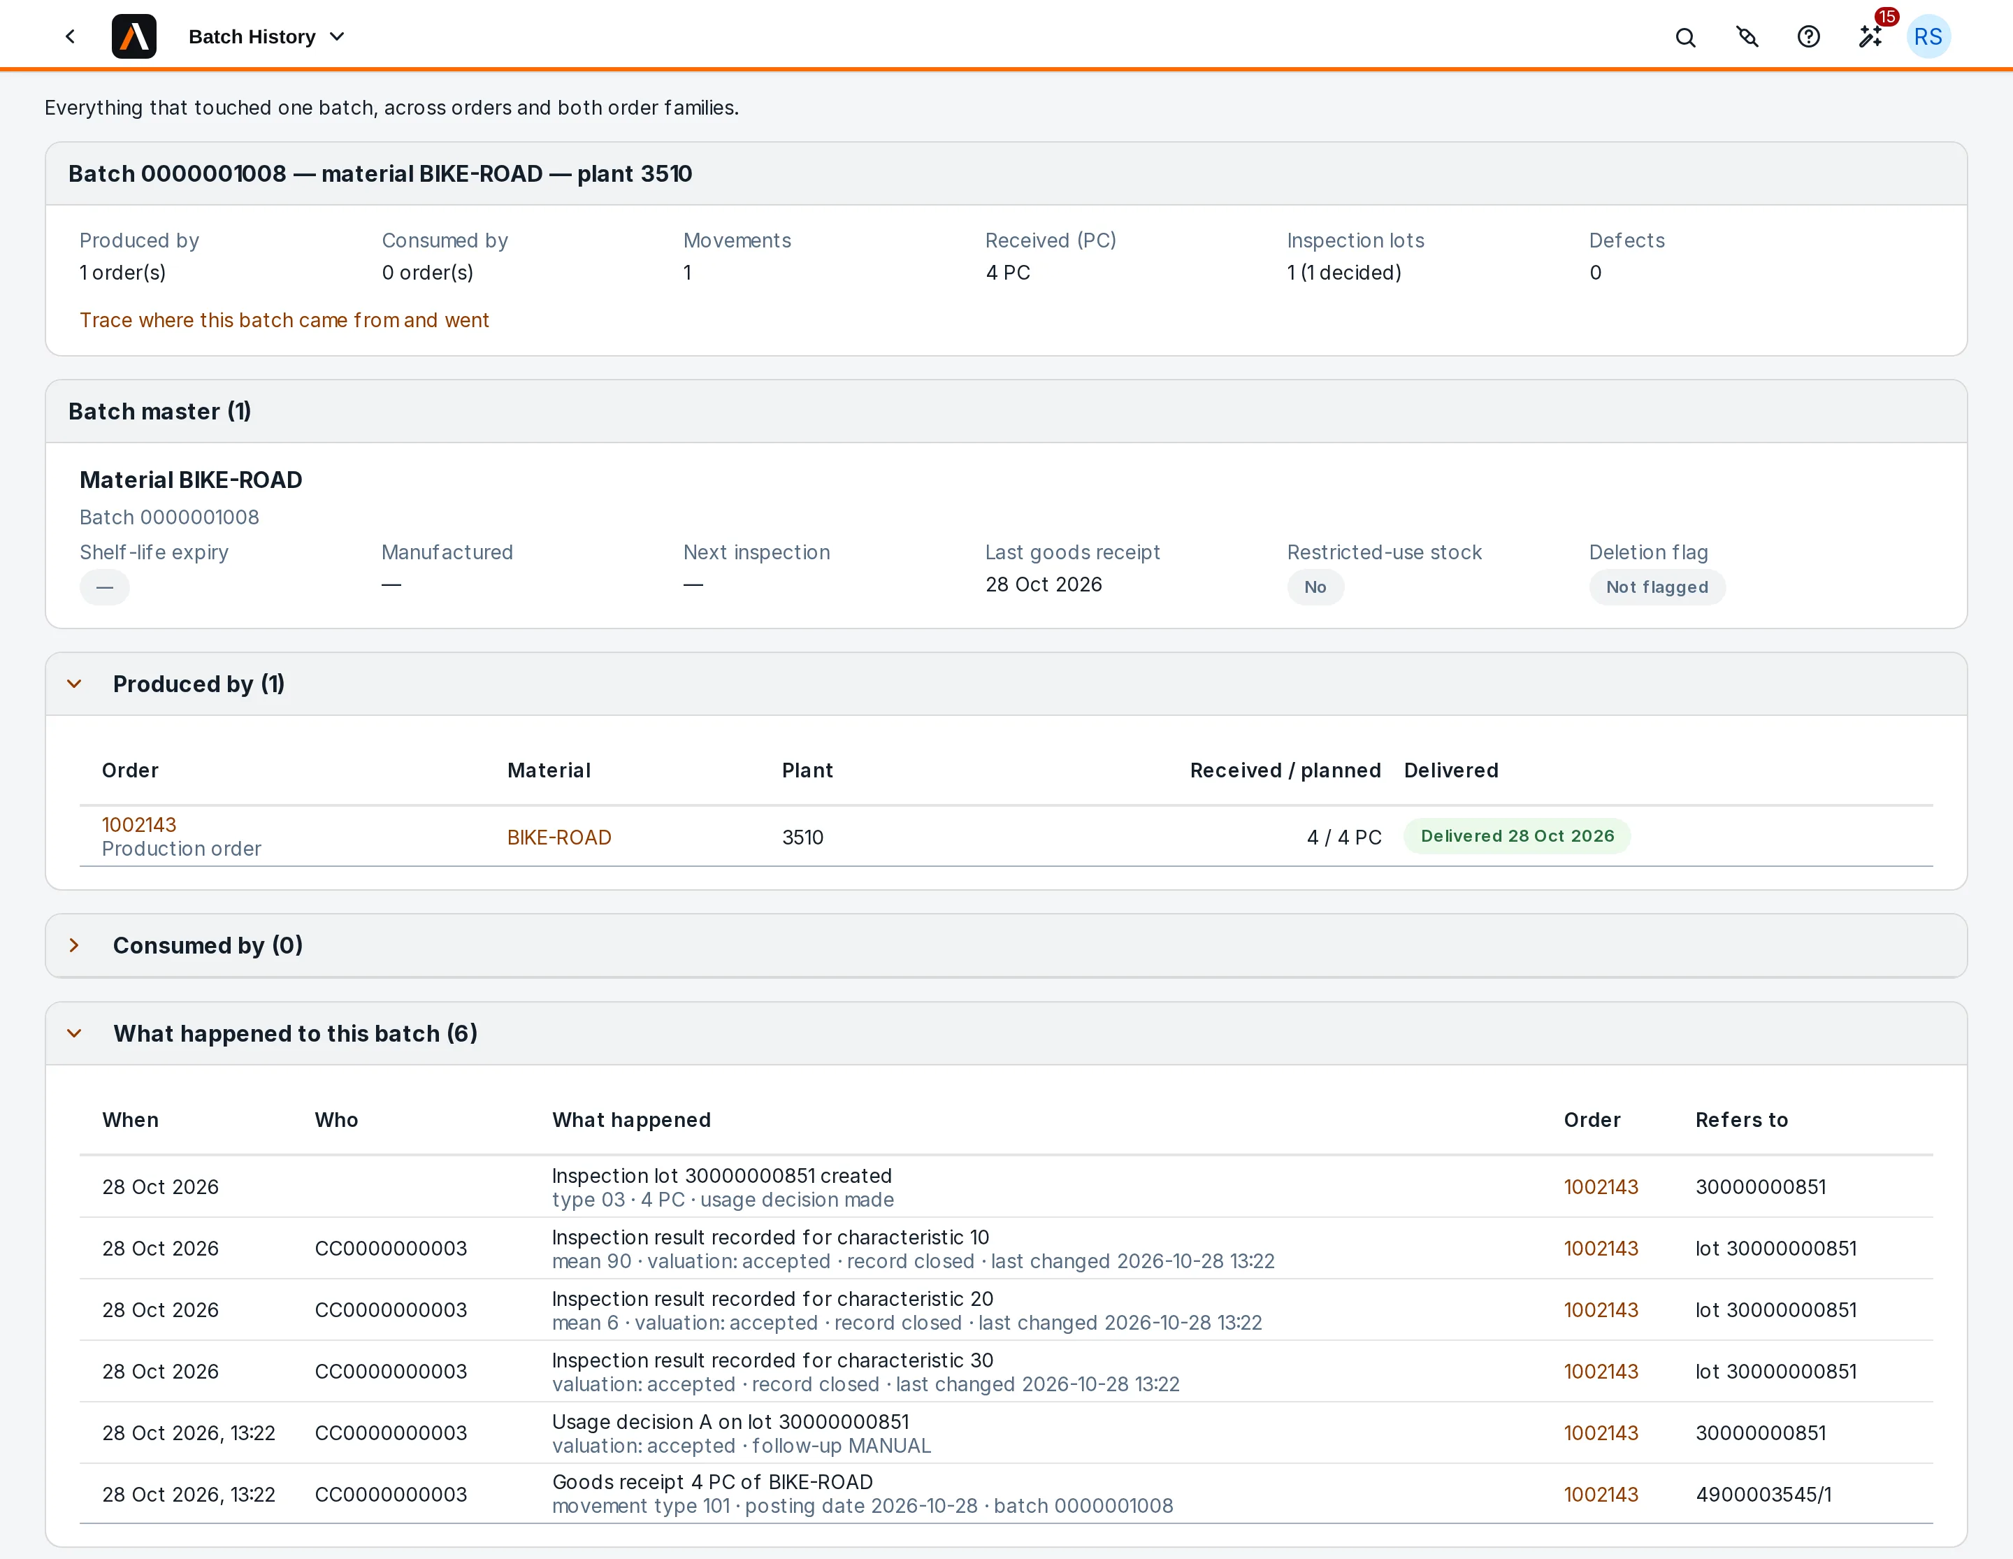This screenshot has width=2013, height=1559.
Task: Open order 1002143 in characteristic 30 row
Action: (x=1601, y=1371)
